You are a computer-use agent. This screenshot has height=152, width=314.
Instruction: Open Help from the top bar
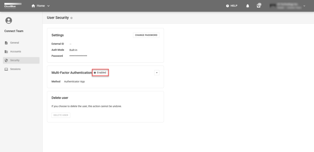(232, 6)
